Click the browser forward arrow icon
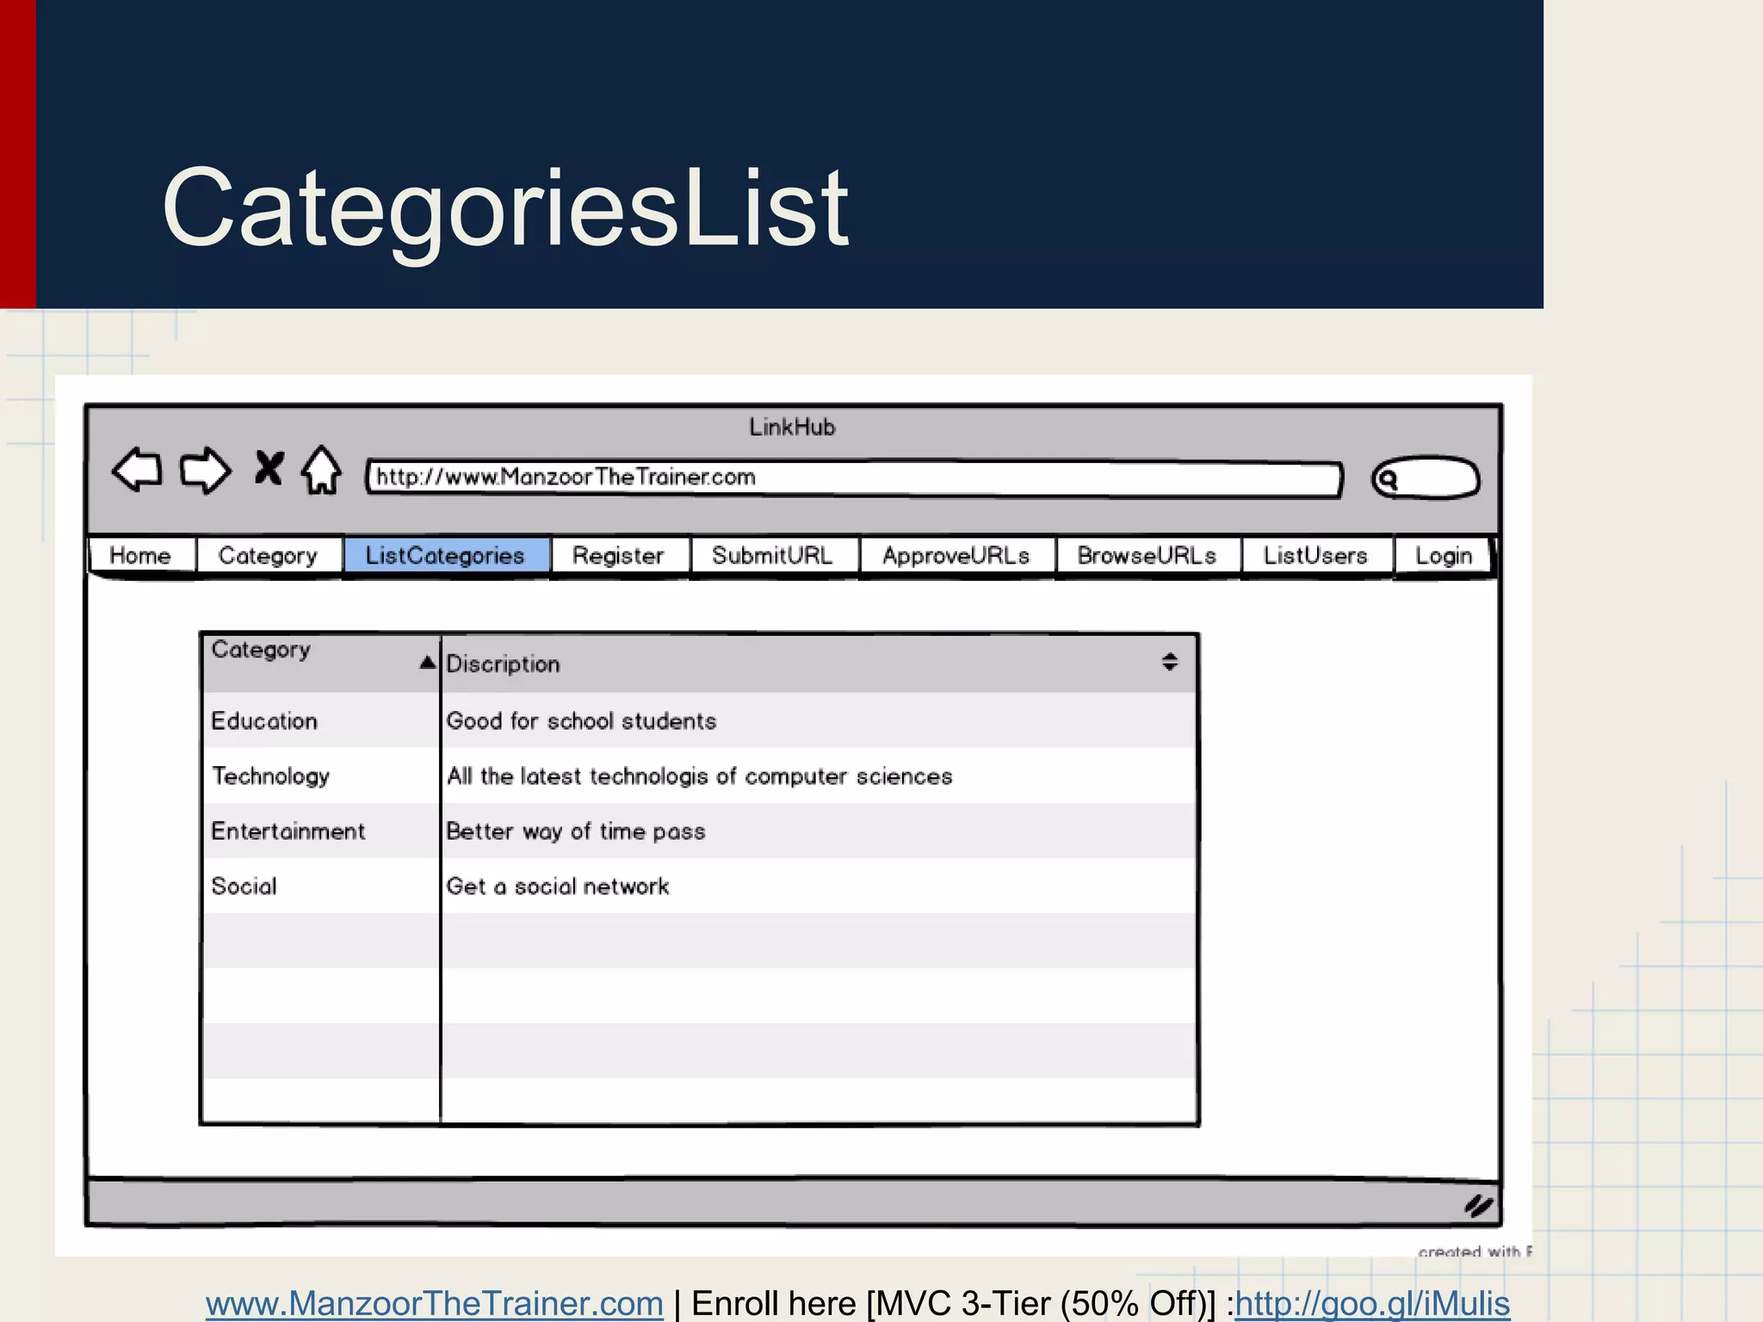 pyautogui.click(x=205, y=470)
